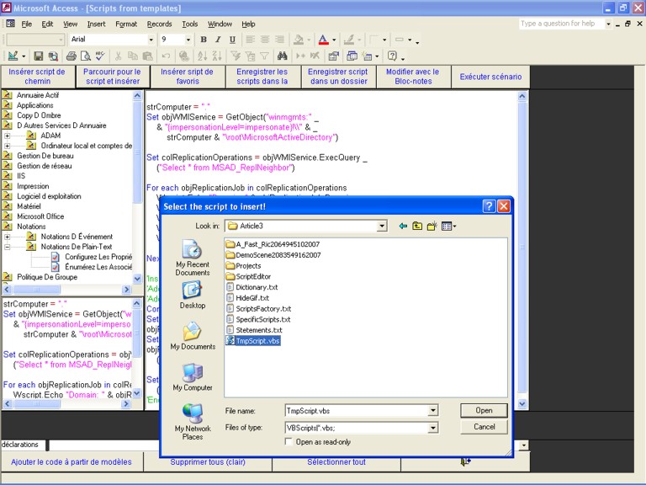
Task: Select Politique De Groupe tree item
Action: [x=47, y=277]
